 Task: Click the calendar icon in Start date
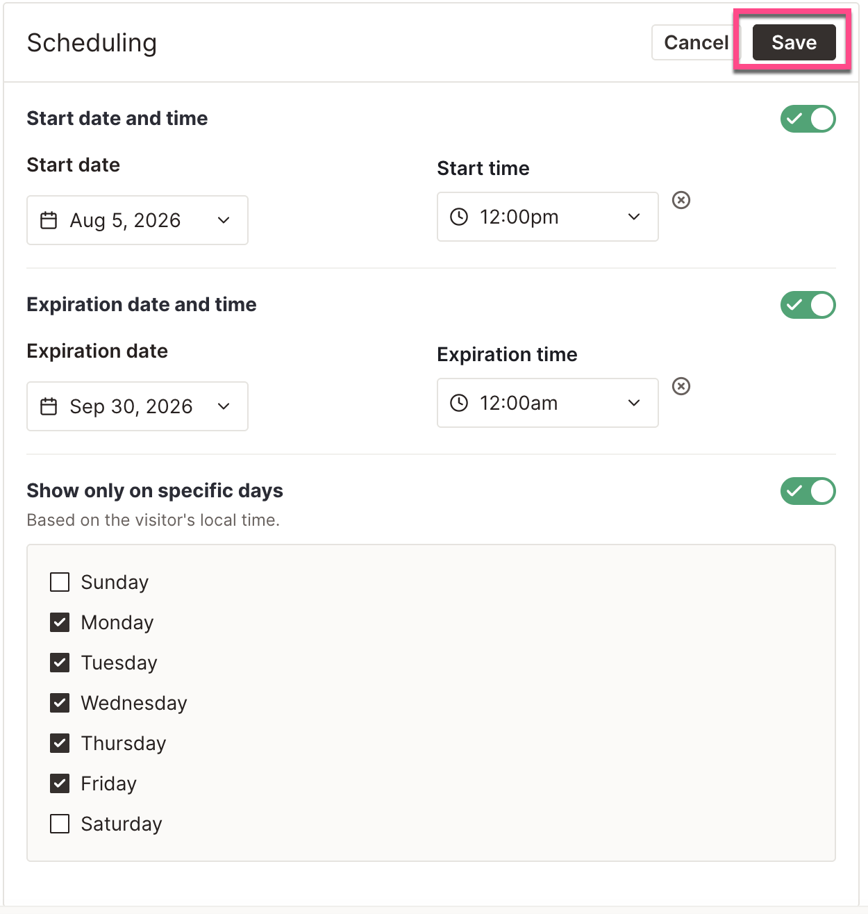[x=49, y=220]
